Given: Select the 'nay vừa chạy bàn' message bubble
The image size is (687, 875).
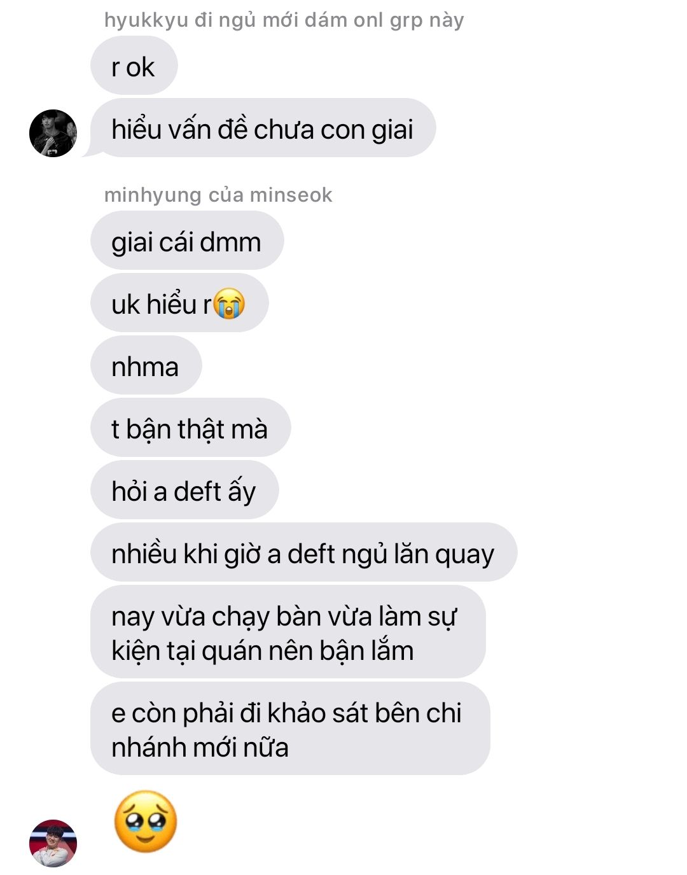Looking at the screenshot, I should pyautogui.click(x=288, y=632).
